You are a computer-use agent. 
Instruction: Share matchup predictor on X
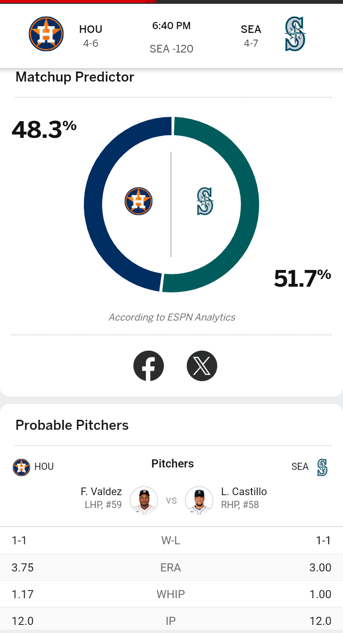202,366
